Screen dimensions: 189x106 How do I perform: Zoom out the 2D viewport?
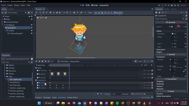[38, 18]
